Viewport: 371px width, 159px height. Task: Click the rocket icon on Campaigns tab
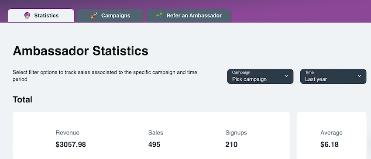tap(94, 16)
